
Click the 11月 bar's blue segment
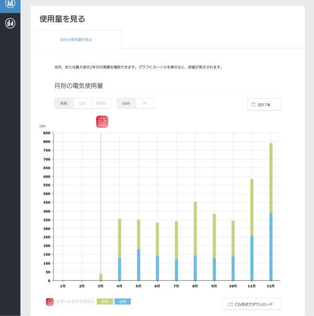pyautogui.click(x=252, y=258)
